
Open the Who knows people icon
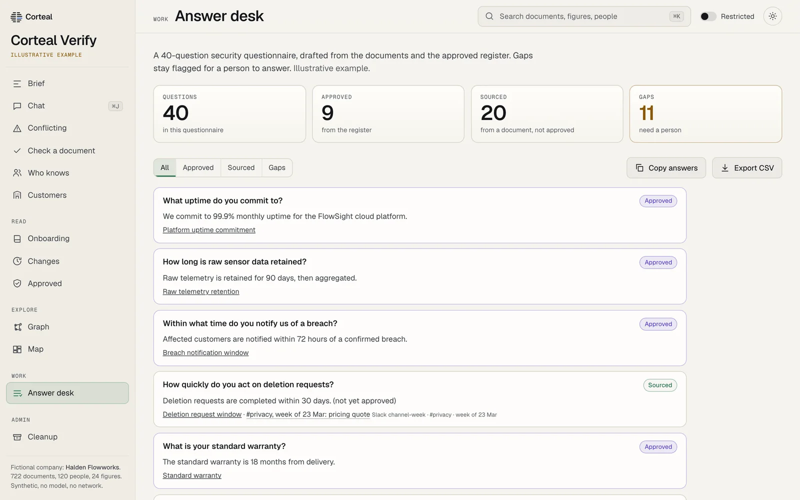17,173
